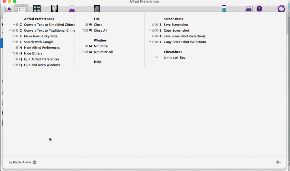This screenshot has width=290, height=171.
Task: Select Minimize under Window
Action: (101, 46)
